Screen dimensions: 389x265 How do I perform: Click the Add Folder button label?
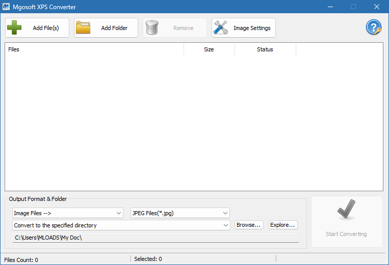pos(114,28)
